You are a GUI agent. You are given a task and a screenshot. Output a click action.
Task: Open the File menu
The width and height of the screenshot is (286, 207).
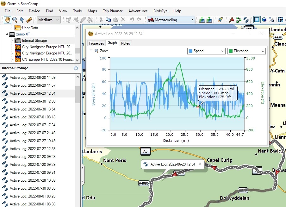[x=8, y=11]
